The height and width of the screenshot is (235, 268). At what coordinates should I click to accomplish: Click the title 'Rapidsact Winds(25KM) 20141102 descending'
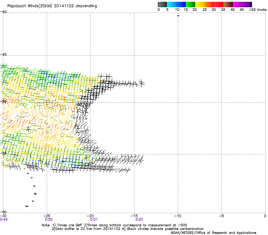tap(52, 6)
